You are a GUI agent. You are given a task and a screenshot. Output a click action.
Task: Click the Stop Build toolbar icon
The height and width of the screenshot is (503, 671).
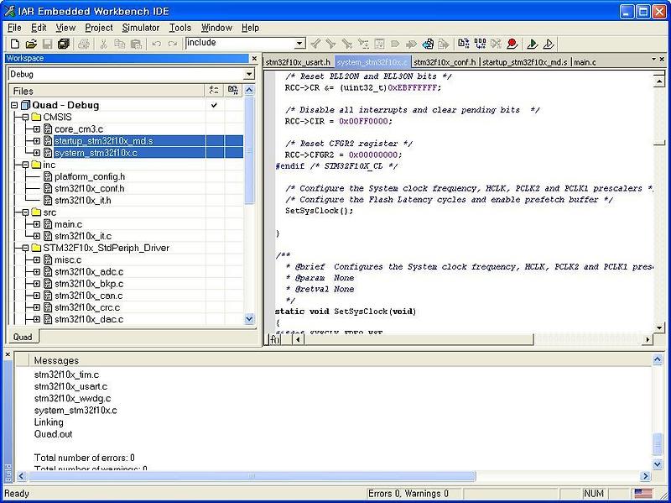pos(496,44)
